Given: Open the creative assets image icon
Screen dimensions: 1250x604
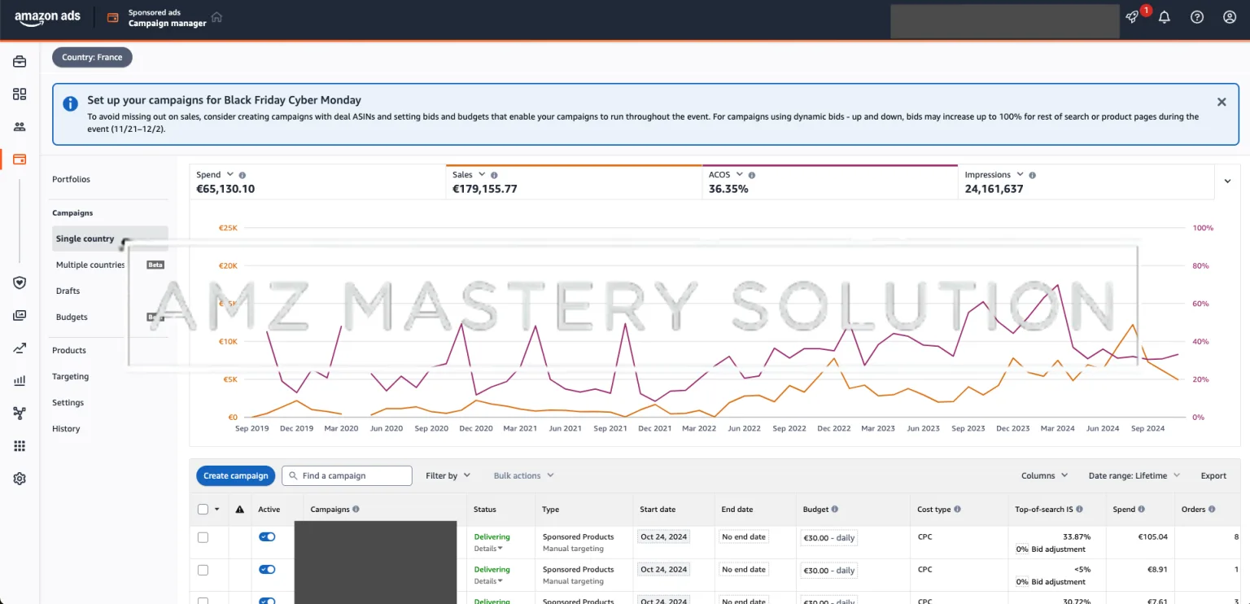Looking at the screenshot, I should [x=20, y=315].
